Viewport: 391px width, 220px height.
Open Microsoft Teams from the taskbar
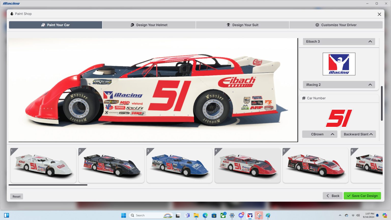click(x=187, y=215)
